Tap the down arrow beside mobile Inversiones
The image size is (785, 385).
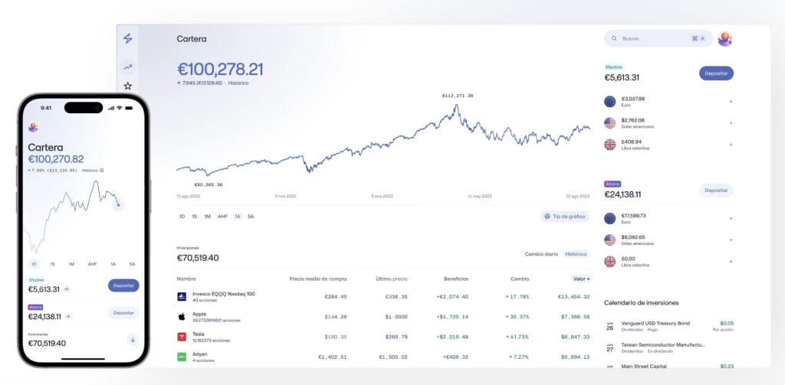coord(133,340)
